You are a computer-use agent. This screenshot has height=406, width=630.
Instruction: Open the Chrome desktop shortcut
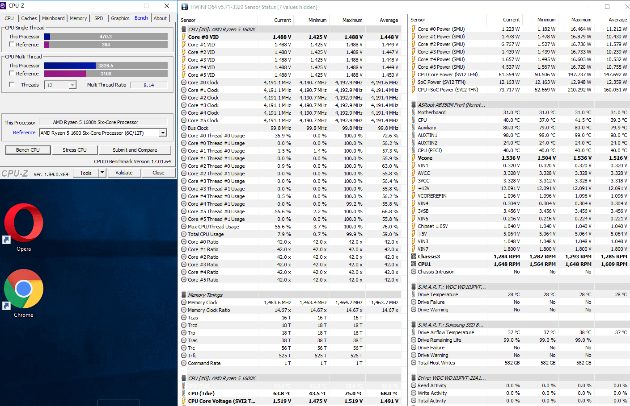24,294
